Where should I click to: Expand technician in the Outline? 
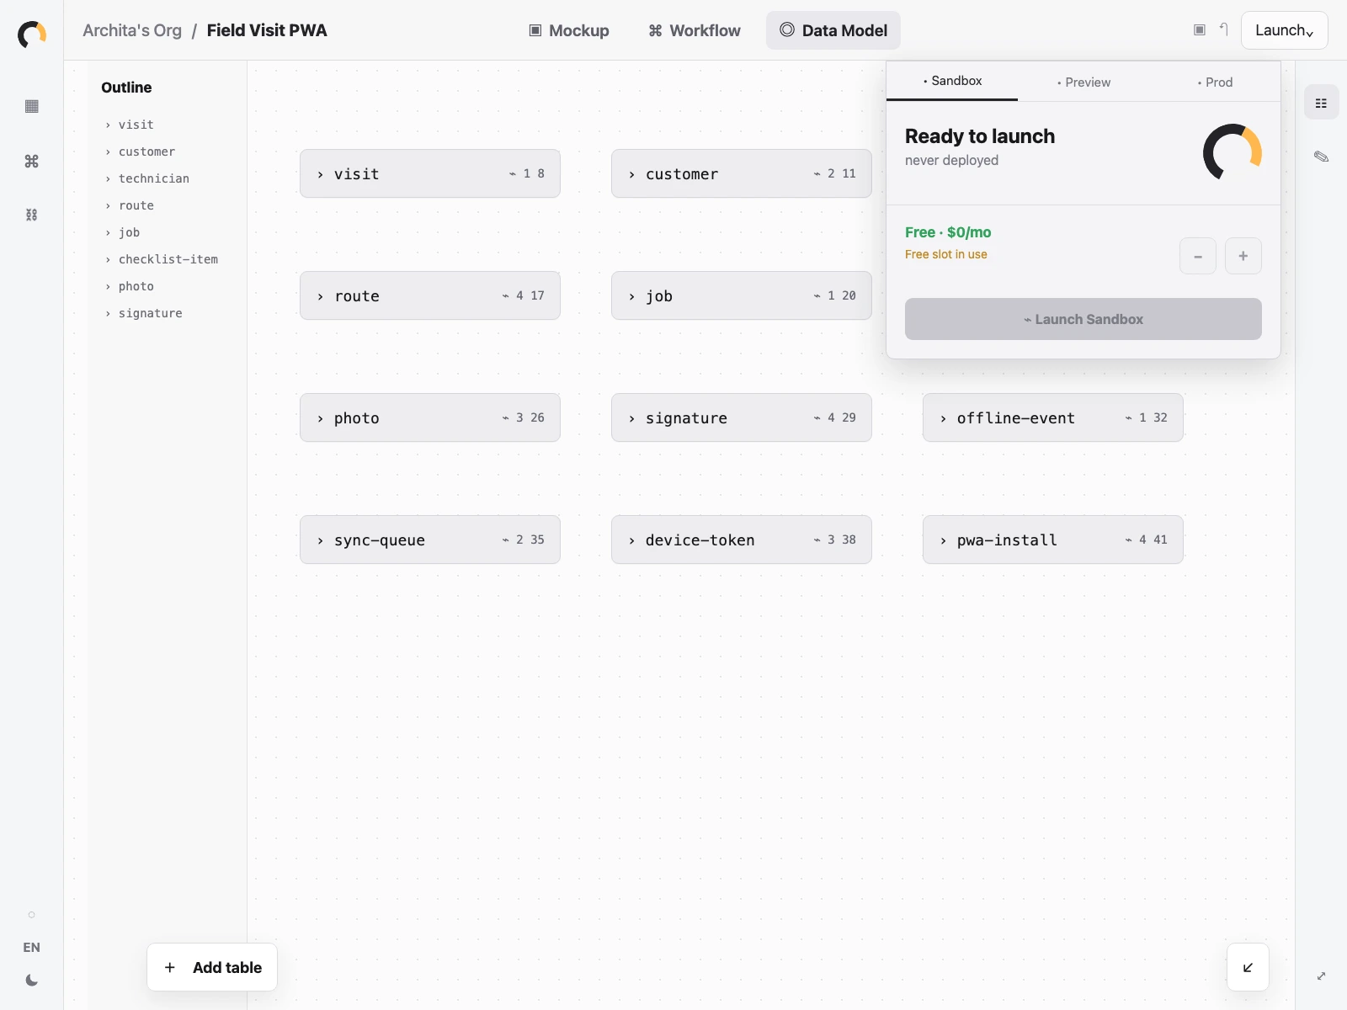tap(108, 178)
